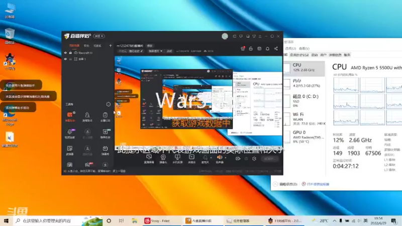Open the toolbox more-options circle icon
The height and width of the screenshot is (226, 402).
[109, 104]
